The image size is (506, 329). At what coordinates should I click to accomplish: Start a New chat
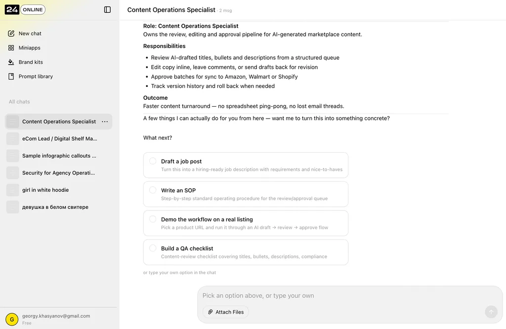30,34
